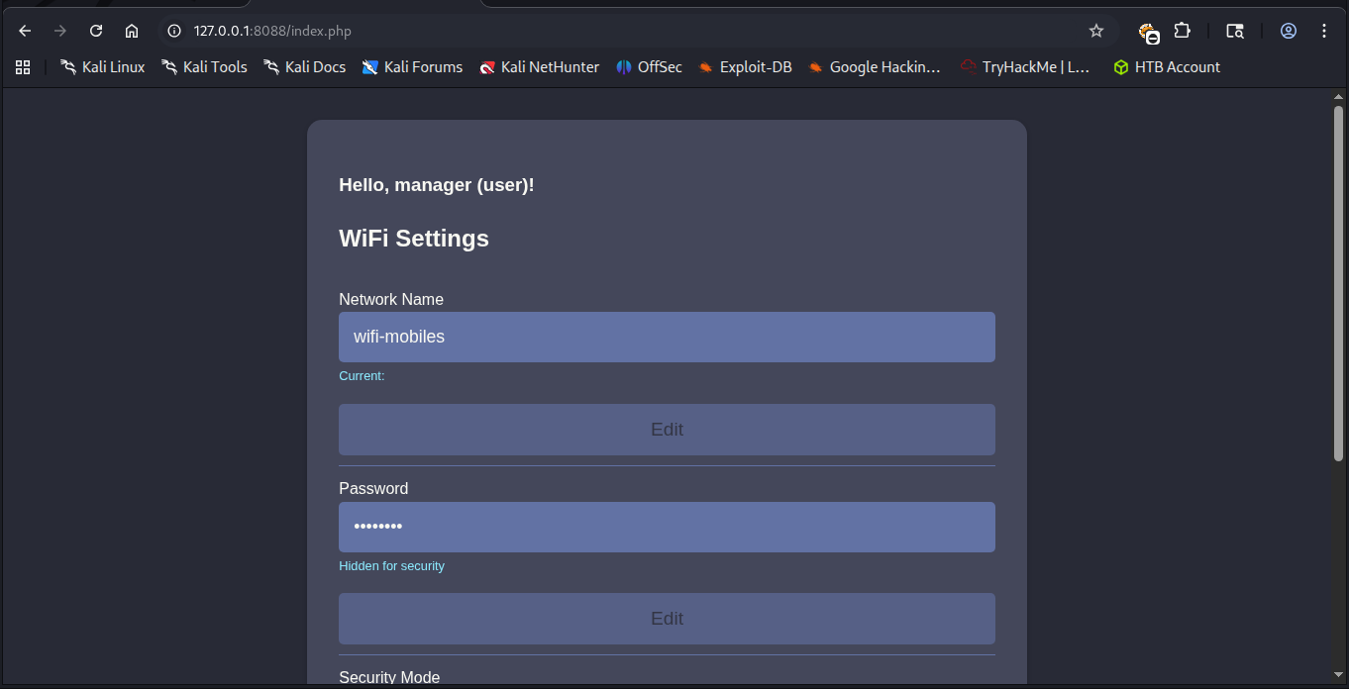The height and width of the screenshot is (689, 1349).
Task: Go to the browser home page
Action: tap(132, 31)
